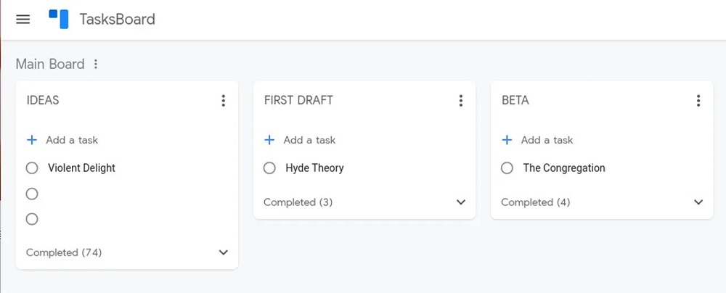The height and width of the screenshot is (293, 726).
Task: Expand Completed (74) in IDEAS
Action: click(223, 252)
